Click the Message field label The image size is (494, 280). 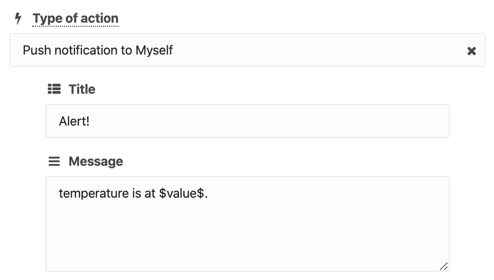coord(96,162)
